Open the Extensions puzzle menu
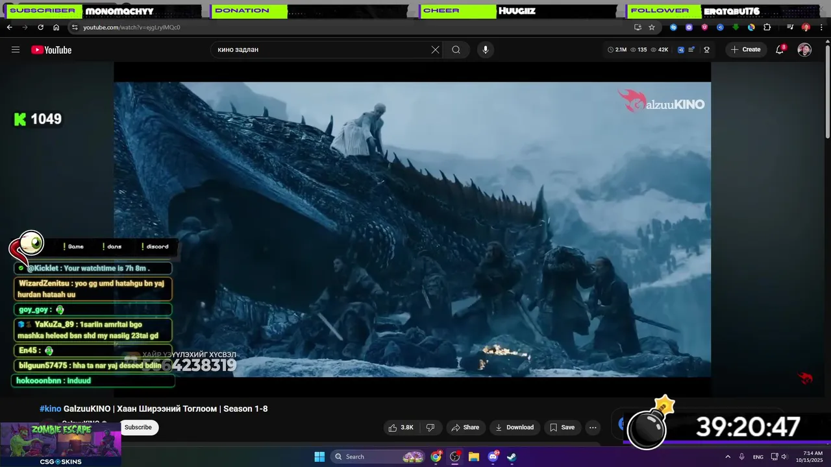Image resolution: width=831 pixels, height=467 pixels. (767, 27)
